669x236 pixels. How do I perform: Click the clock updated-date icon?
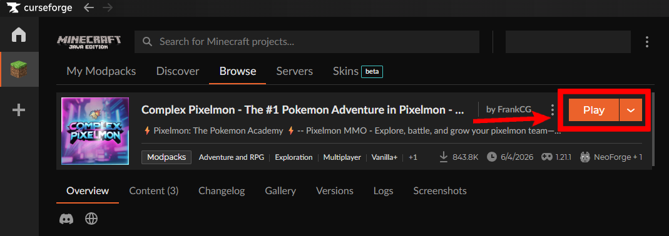tap(492, 157)
